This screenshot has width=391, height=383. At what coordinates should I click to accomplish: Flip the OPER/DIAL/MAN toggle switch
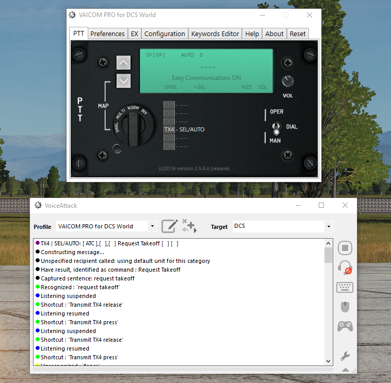tap(276, 128)
